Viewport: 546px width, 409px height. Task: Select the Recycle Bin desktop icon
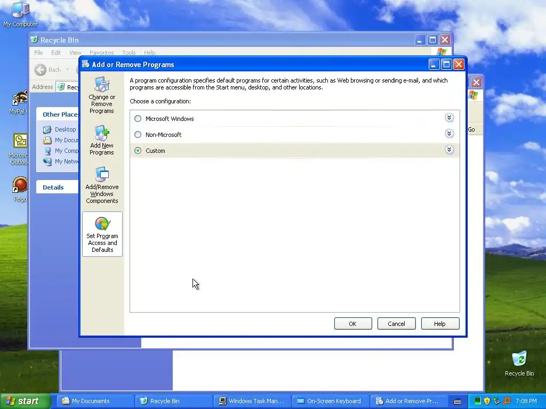coord(519,364)
